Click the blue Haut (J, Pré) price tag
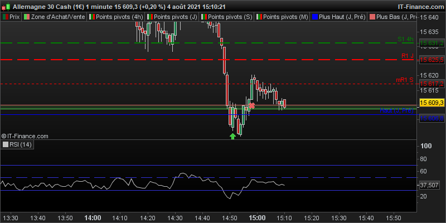 click(x=432, y=119)
